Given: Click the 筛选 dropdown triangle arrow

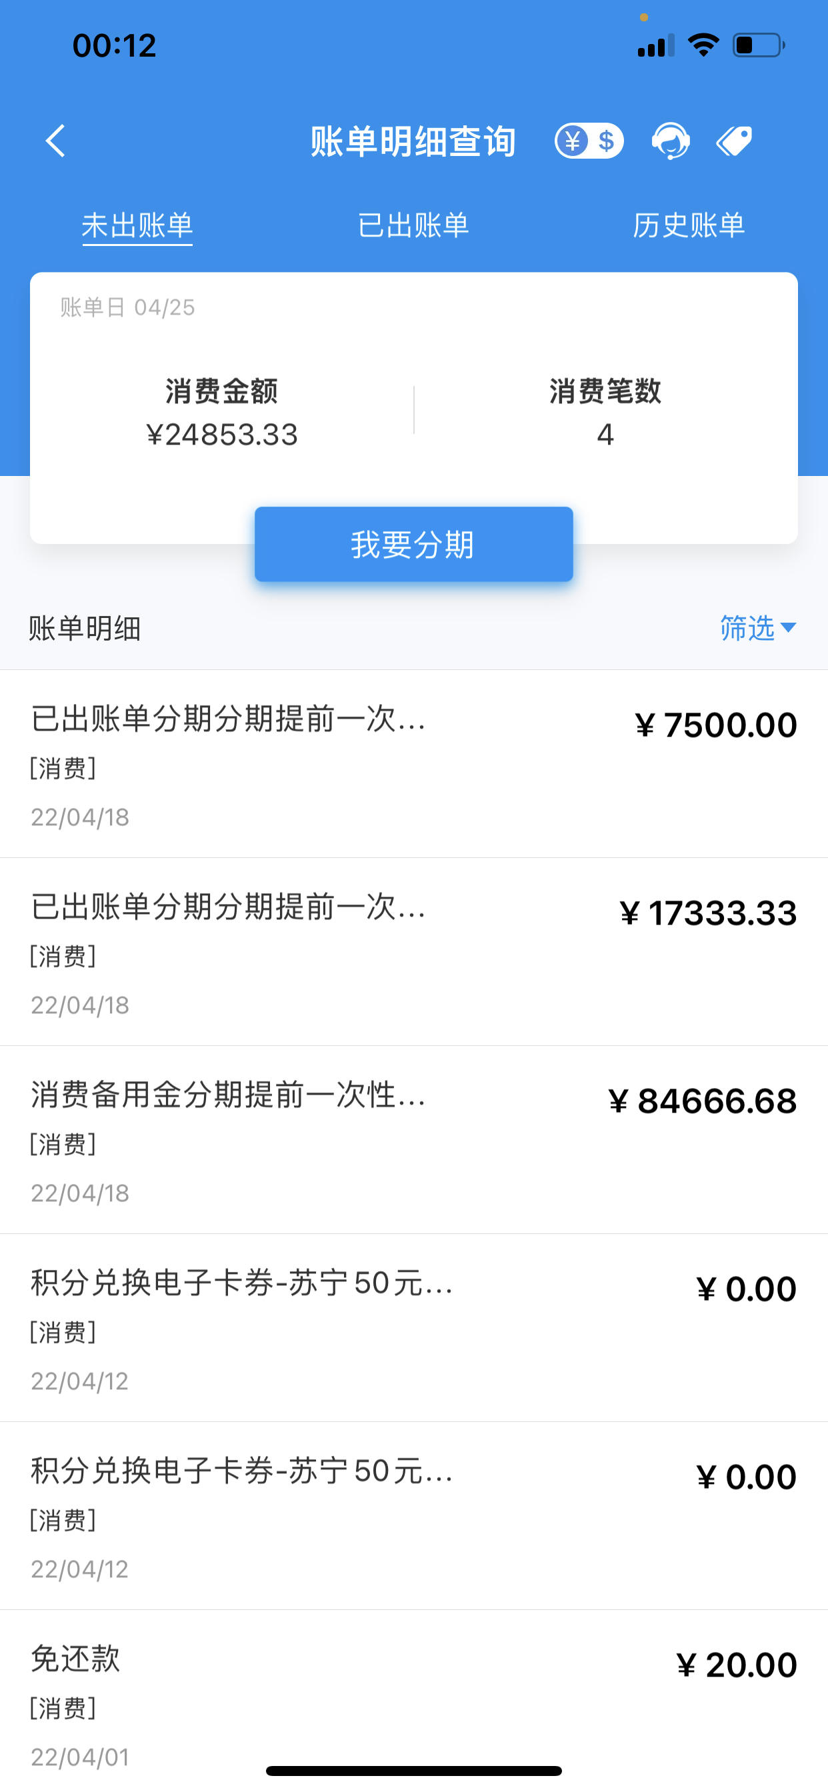Looking at the screenshot, I should pyautogui.click(x=789, y=627).
